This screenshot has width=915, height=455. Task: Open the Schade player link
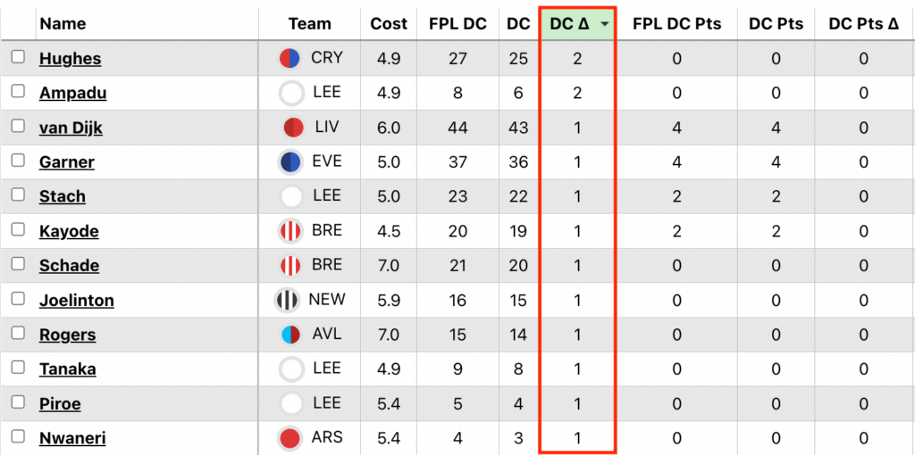pyautogui.click(x=69, y=266)
